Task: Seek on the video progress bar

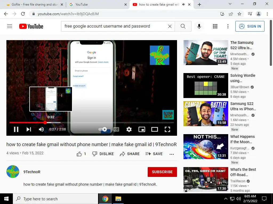Action: 92,123
